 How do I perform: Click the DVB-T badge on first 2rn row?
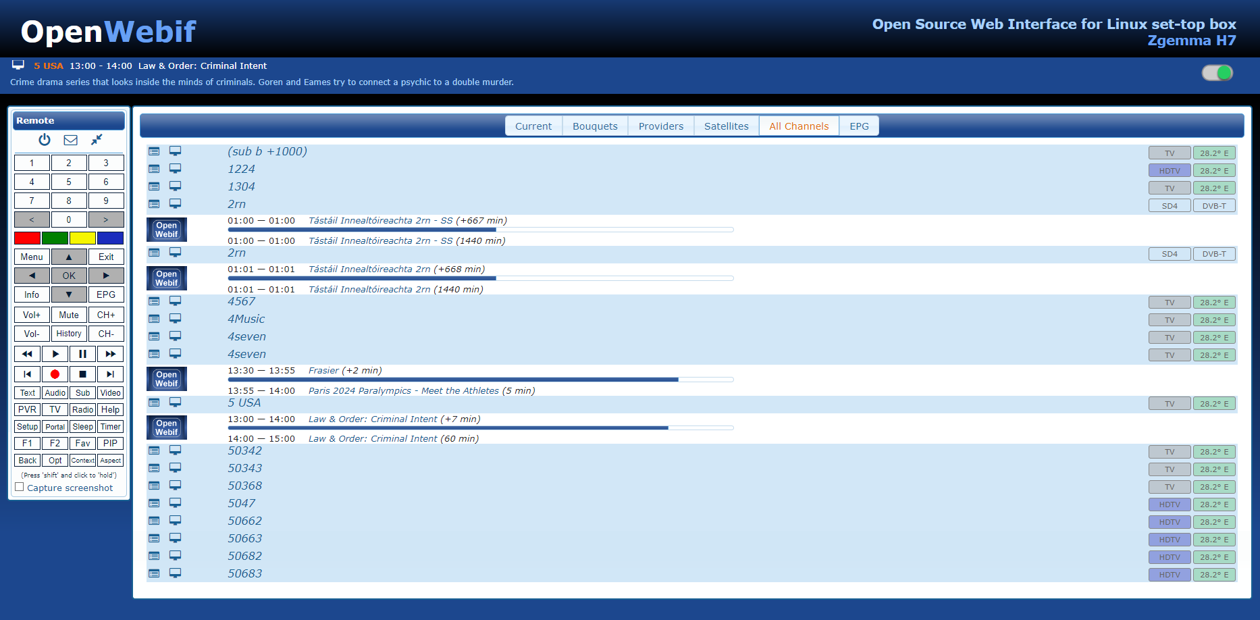click(x=1214, y=206)
